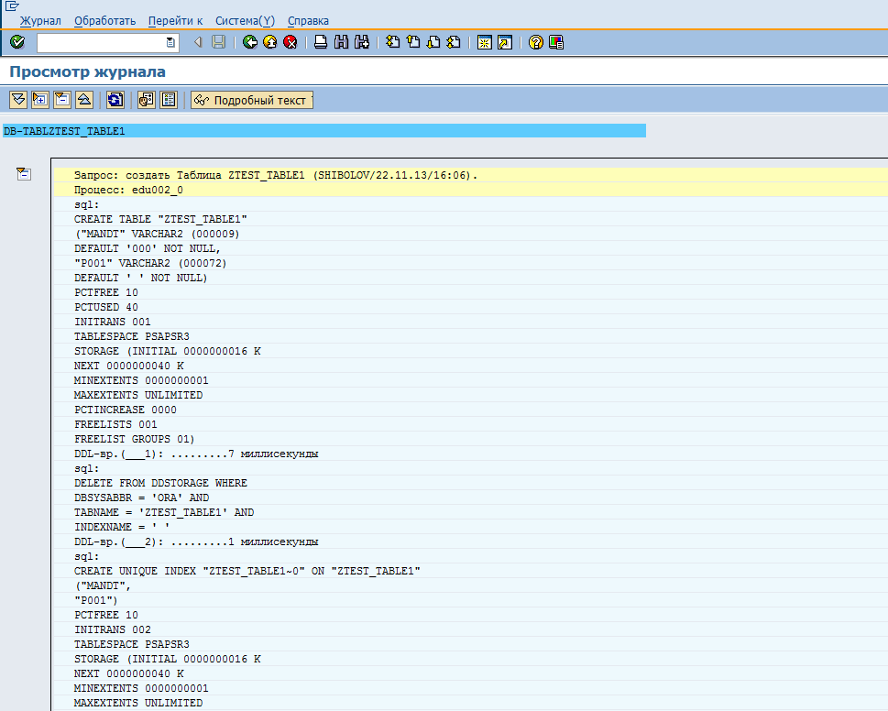This screenshot has width=888, height=711.
Task: Click the green Enter checkmark icon
Action: tap(16, 42)
